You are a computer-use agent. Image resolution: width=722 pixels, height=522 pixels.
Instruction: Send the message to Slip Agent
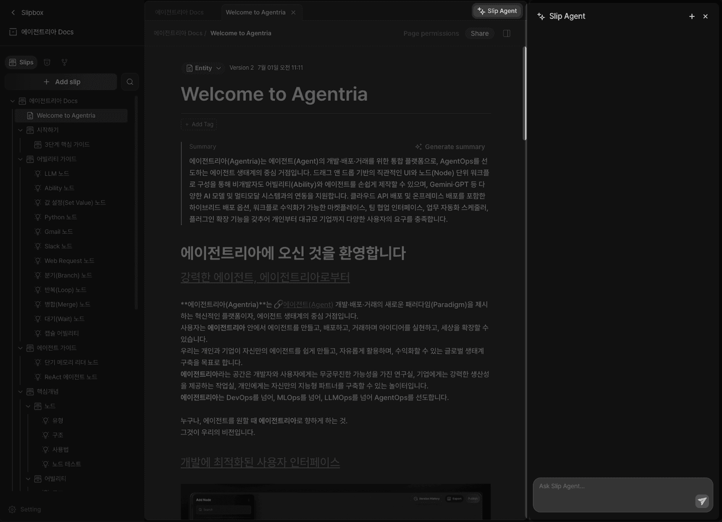(x=702, y=501)
